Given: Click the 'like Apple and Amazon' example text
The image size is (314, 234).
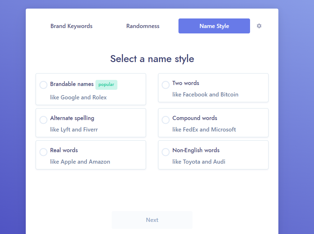Looking at the screenshot, I should pos(80,162).
